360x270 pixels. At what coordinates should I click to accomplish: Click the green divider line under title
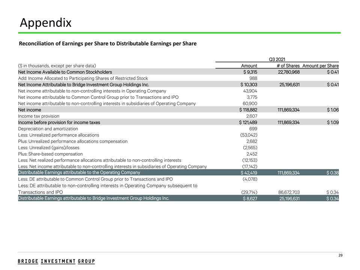click(180, 33)
